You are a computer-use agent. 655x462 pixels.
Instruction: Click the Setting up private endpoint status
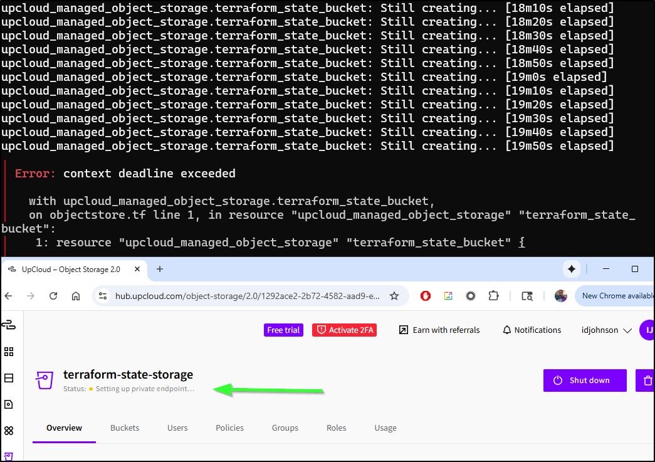pyautogui.click(x=145, y=389)
